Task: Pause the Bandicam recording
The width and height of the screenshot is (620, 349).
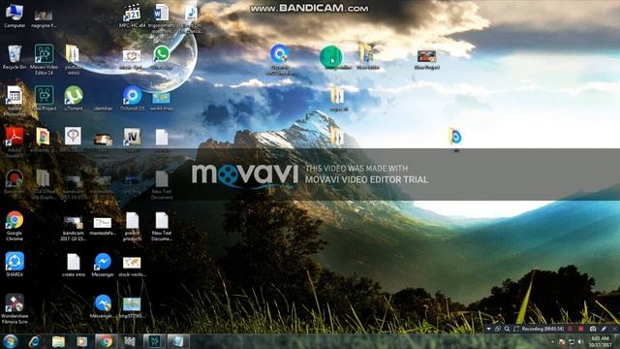Action: coord(570,329)
